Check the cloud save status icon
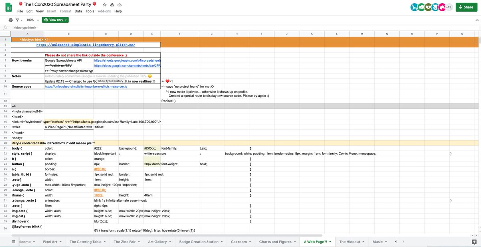481x247 pixels. click(x=119, y=4)
